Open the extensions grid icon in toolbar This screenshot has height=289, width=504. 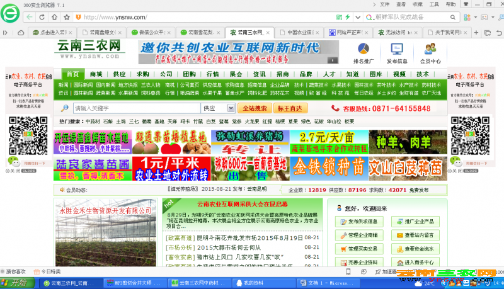(467, 17)
